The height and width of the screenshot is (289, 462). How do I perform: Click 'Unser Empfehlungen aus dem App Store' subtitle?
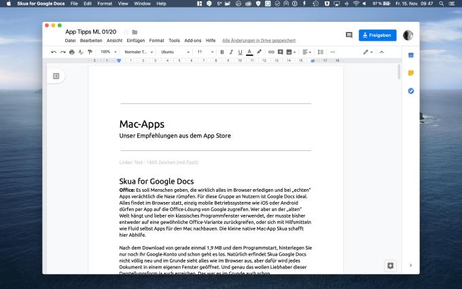(175, 135)
